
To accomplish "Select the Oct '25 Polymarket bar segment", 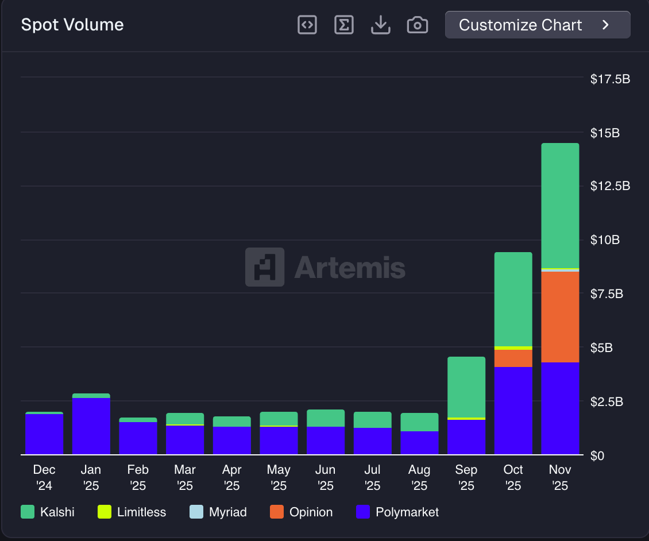I will [x=513, y=411].
